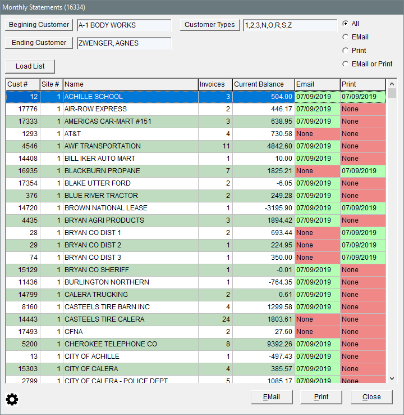
Task: Select the CHEROKEE TELEPHONE CO row
Action: (196, 344)
